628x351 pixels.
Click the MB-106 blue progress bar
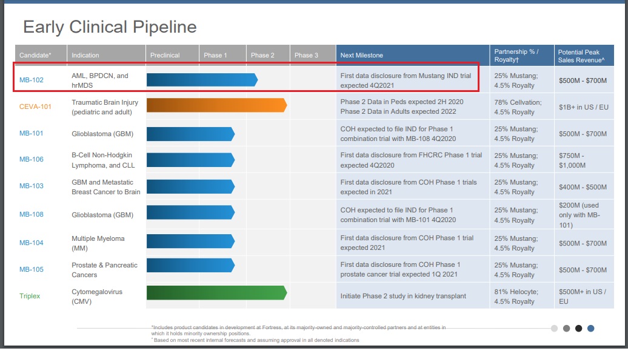pos(190,160)
